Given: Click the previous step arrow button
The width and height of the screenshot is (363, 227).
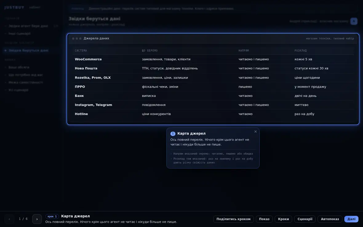Looking at the screenshot, I should [9, 219].
